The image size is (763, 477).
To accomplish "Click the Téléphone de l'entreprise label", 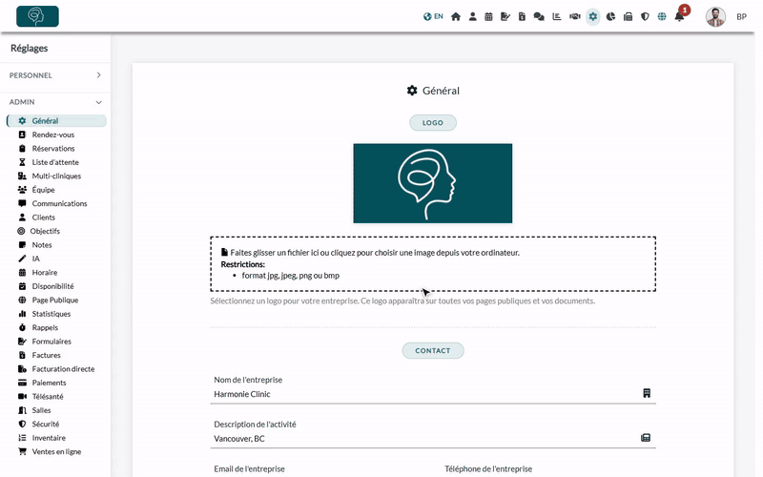I will pos(488,468).
